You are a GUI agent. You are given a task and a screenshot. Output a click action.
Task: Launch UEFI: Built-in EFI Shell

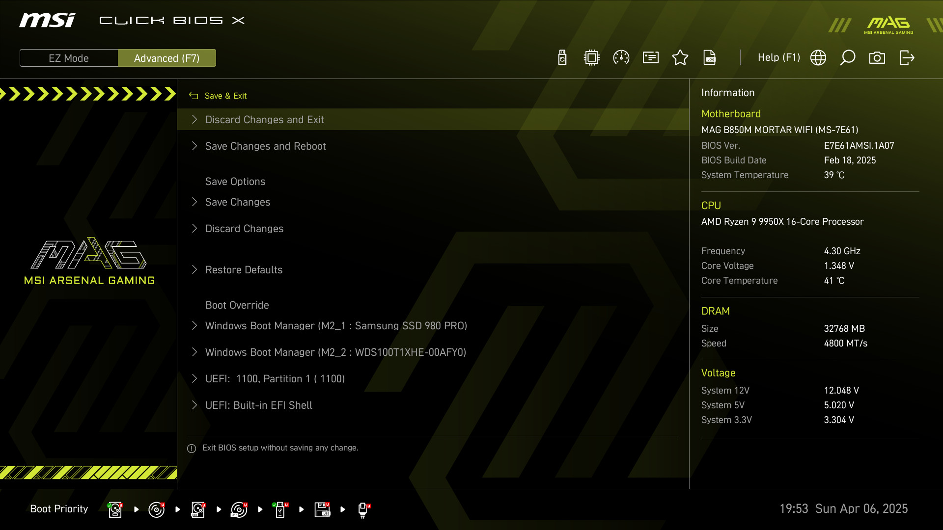pos(433,405)
